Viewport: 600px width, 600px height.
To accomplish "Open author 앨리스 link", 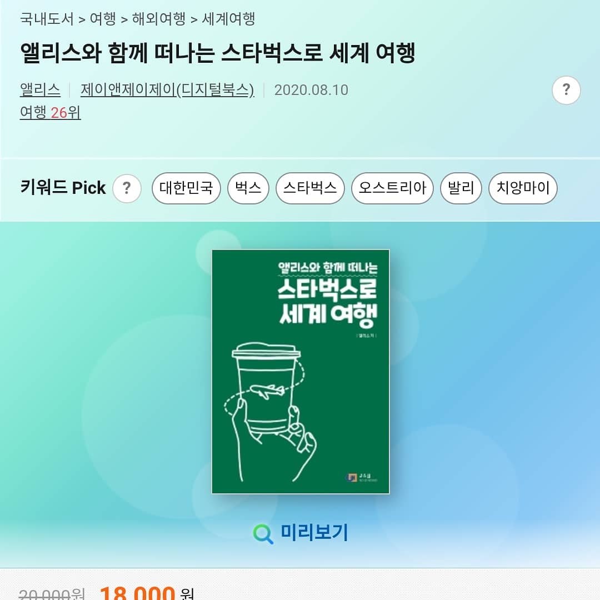I will [x=40, y=90].
